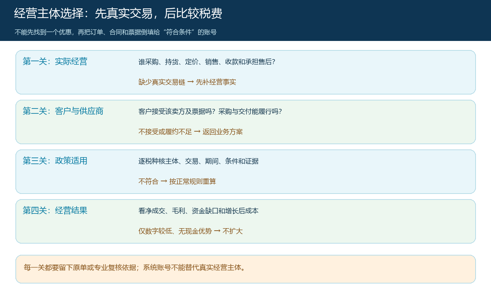Click the line "不接受或履约不足 → 返回业务方案"
Viewport: 491px width, 287px height.
tap(190, 132)
